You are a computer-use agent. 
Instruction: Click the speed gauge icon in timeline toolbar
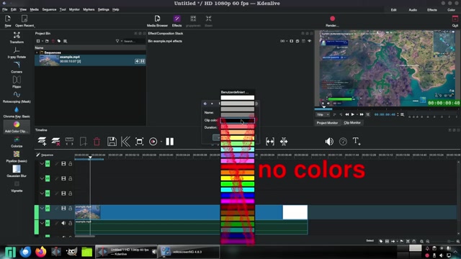343,142
